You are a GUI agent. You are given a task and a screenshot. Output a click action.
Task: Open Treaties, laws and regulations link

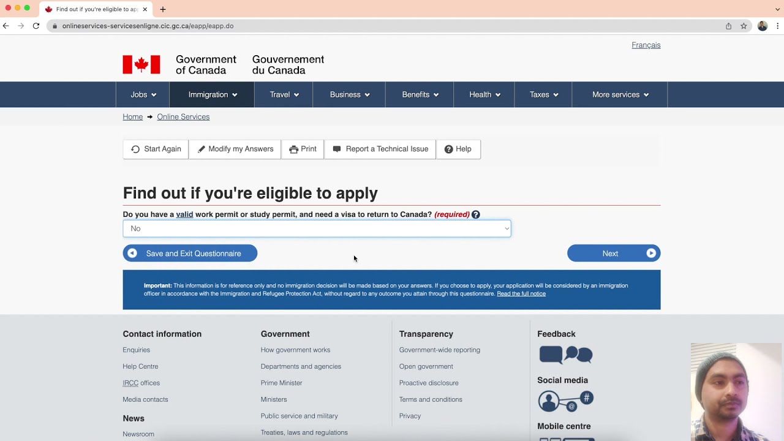tap(304, 432)
